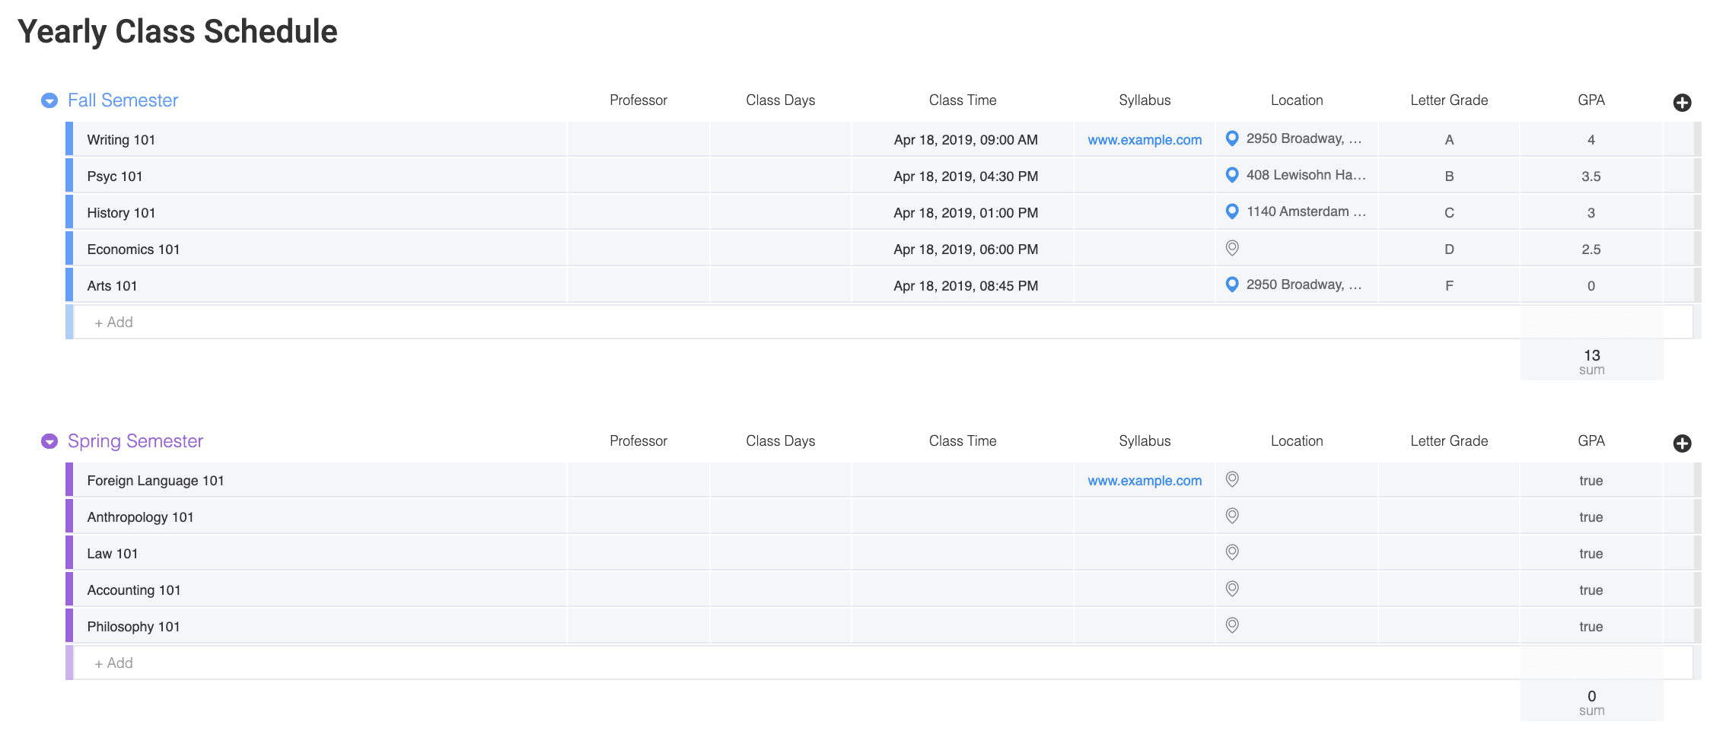The width and height of the screenshot is (1726, 750).
Task: Click Professor column header in Fall Semester
Action: pos(638,100)
